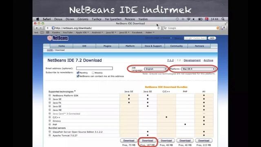Open the Reading List glasses icon
Image resolution: width=261 pixels, height=147 pixels.
pyautogui.click(x=36, y=33)
